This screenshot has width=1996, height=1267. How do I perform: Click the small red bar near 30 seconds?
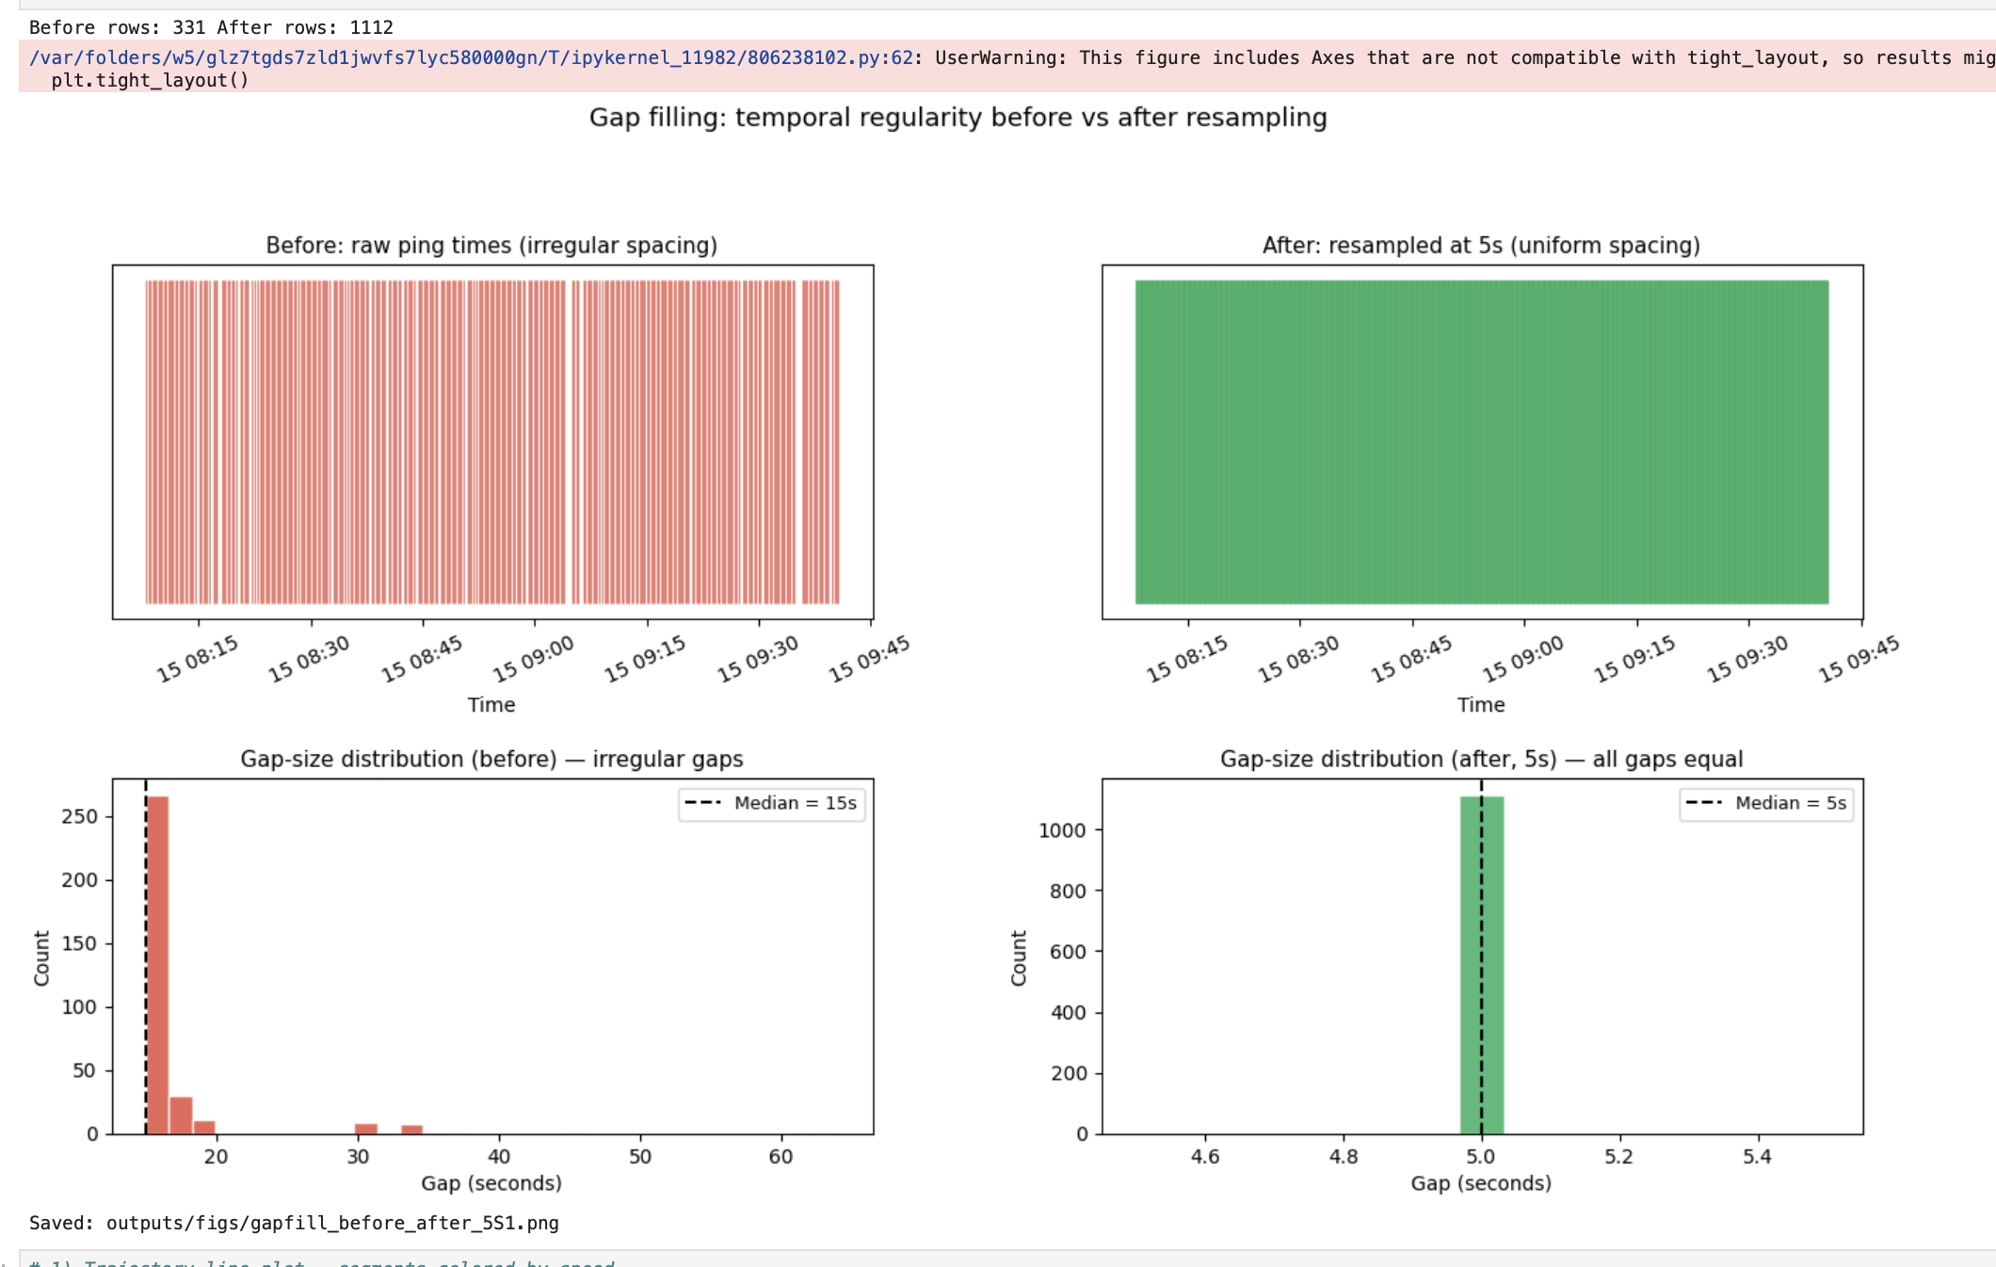[365, 1129]
